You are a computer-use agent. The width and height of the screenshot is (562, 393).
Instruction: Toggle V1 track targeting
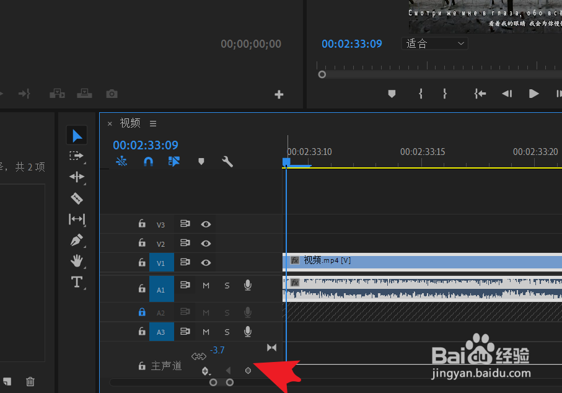point(162,262)
